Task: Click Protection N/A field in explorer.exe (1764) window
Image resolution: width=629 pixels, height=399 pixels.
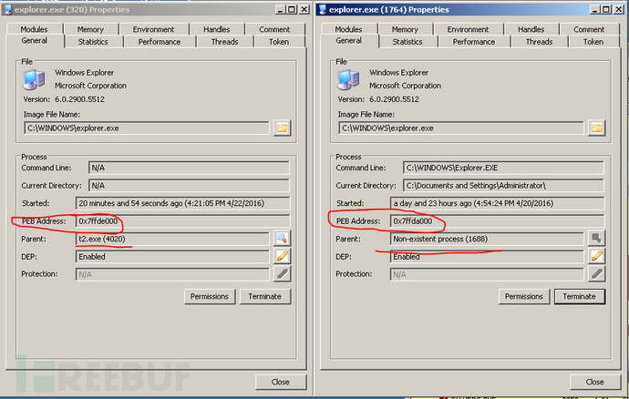Action: pyautogui.click(x=487, y=274)
